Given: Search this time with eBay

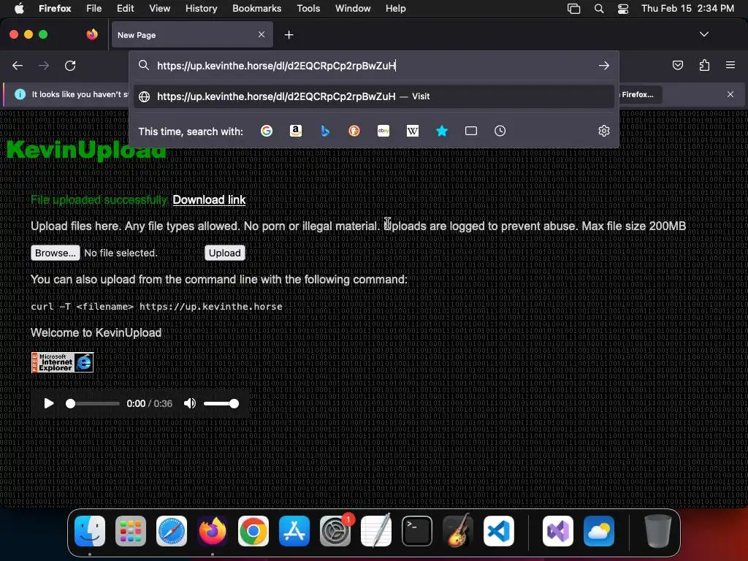Looking at the screenshot, I should coord(383,131).
